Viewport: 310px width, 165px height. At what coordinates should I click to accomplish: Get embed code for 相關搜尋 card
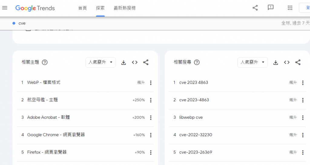[x=287, y=62]
